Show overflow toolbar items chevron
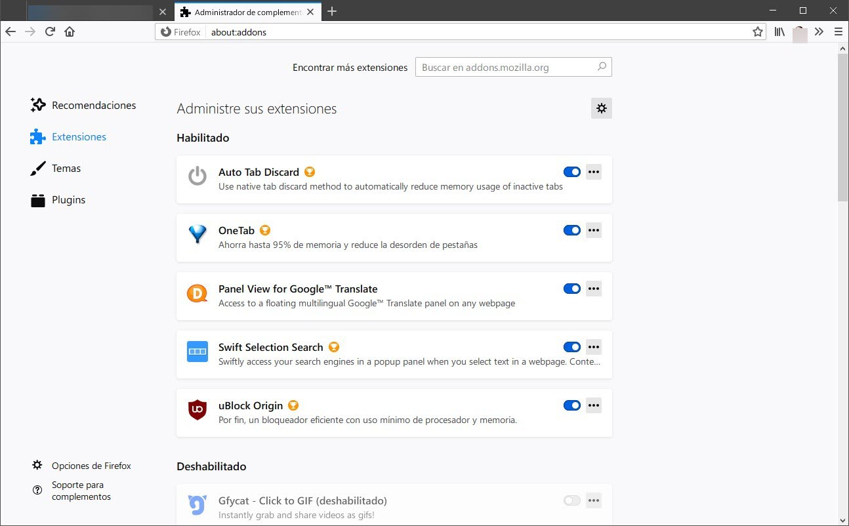The image size is (849, 526). pyautogui.click(x=819, y=31)
